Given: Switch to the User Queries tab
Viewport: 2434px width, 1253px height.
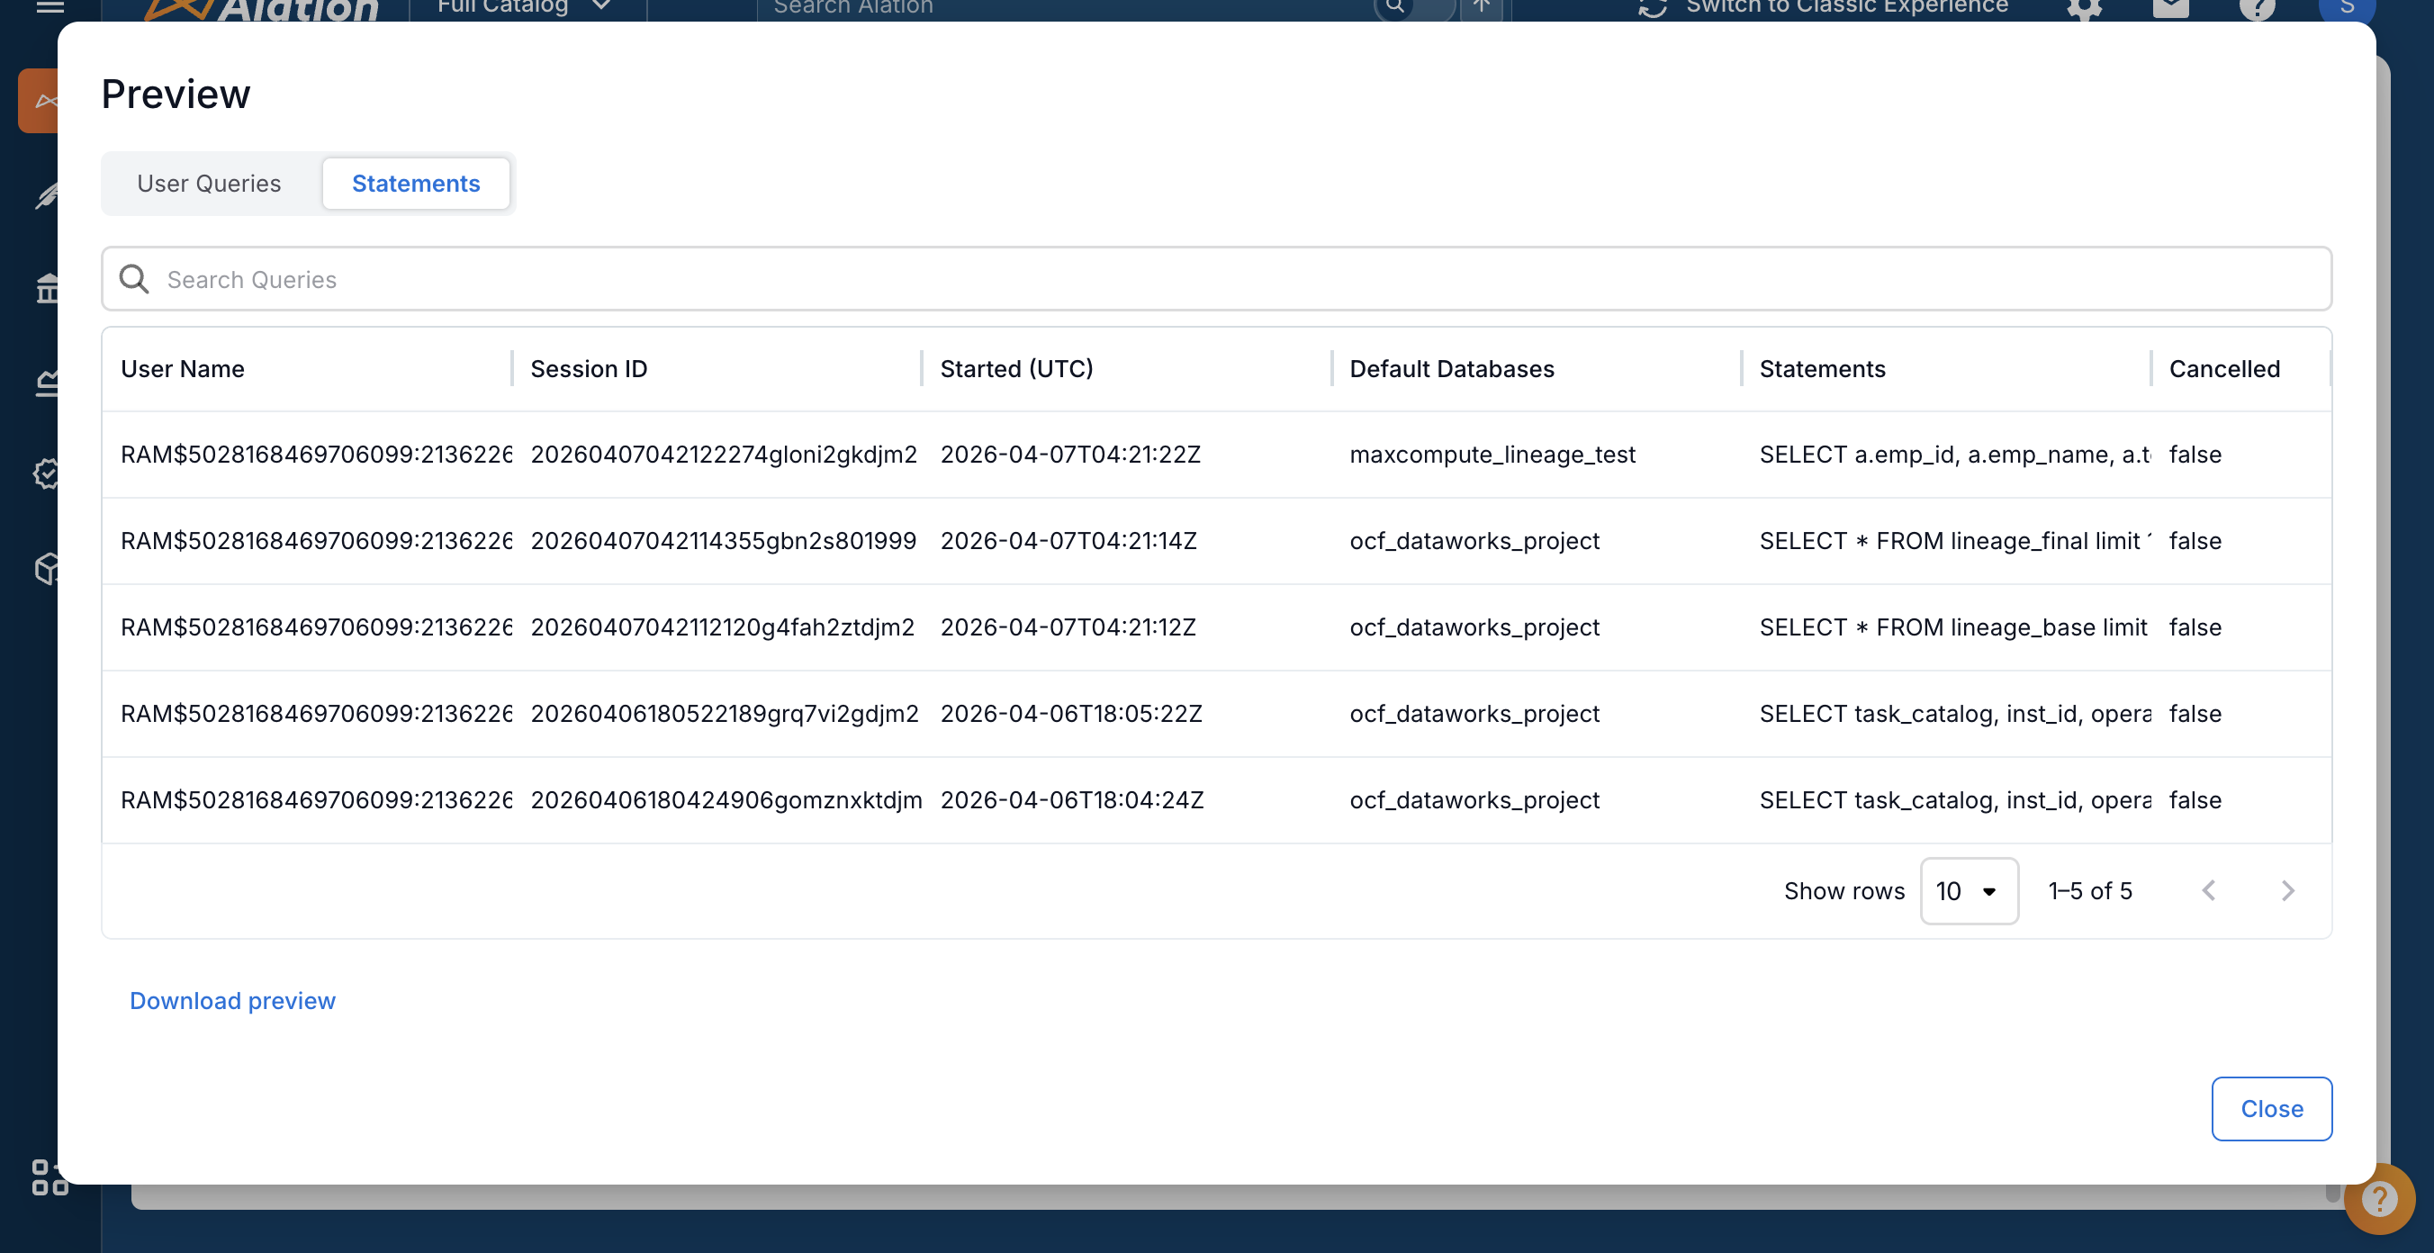Looking at the screenshot, I should tap(209, 184).
